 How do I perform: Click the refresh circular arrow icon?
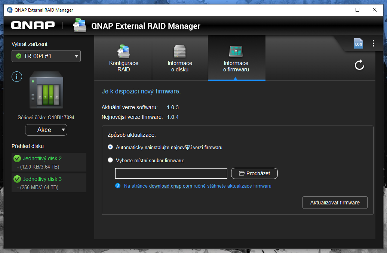click(x=359, y=65)
